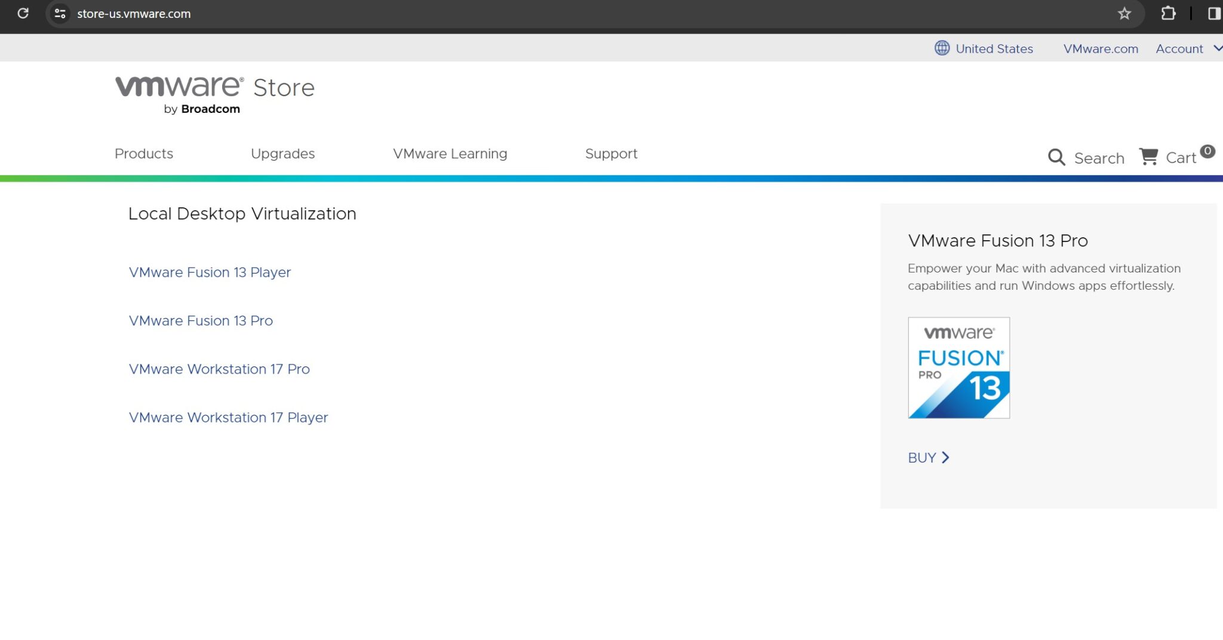Bookmark this page with the star icon

coord(1125,13)
